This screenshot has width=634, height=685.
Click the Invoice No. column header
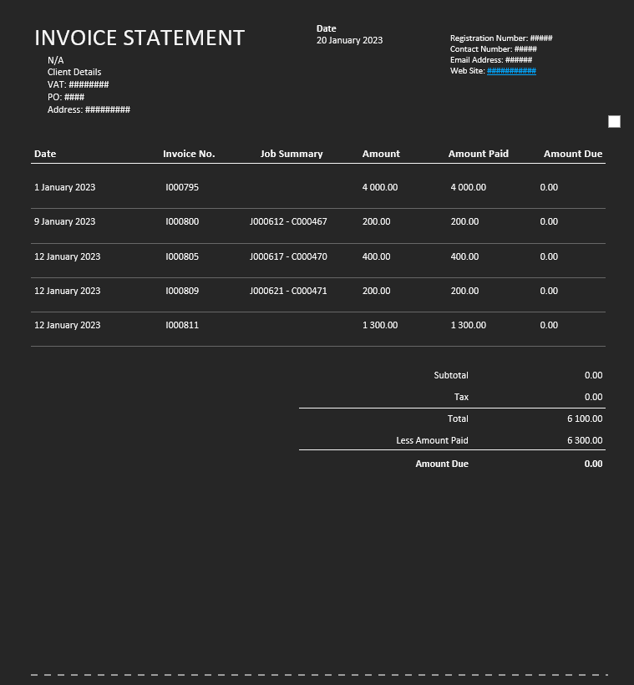coord(189,154)
